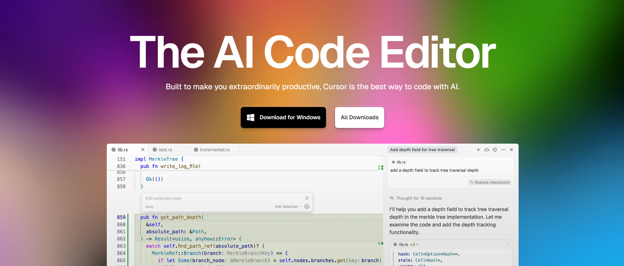The height and width of the screenshot is (266, 624).
Task: Submit the inline edit with arrow button
Action: (307, 207)
